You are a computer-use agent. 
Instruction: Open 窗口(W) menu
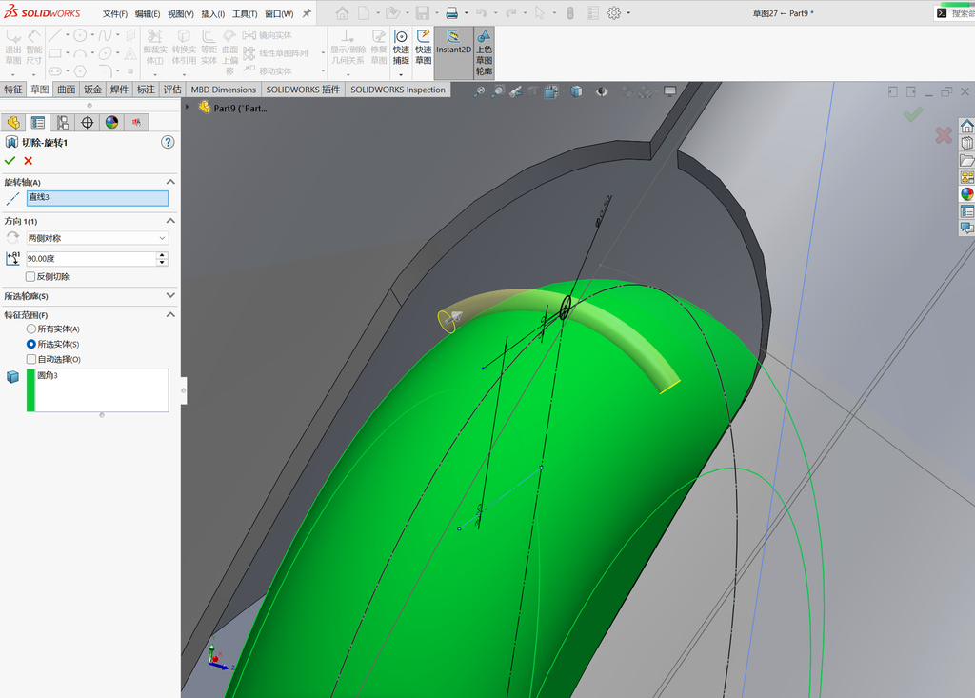279,13
